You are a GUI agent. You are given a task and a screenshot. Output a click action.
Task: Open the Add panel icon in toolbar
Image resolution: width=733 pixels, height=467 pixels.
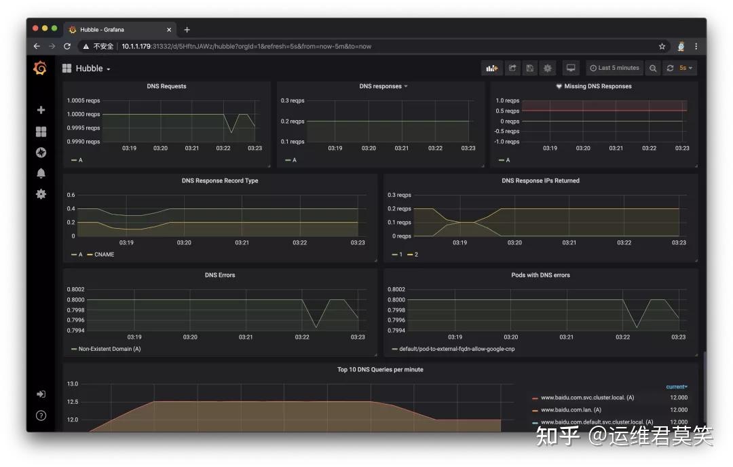[x=492, y=68]
